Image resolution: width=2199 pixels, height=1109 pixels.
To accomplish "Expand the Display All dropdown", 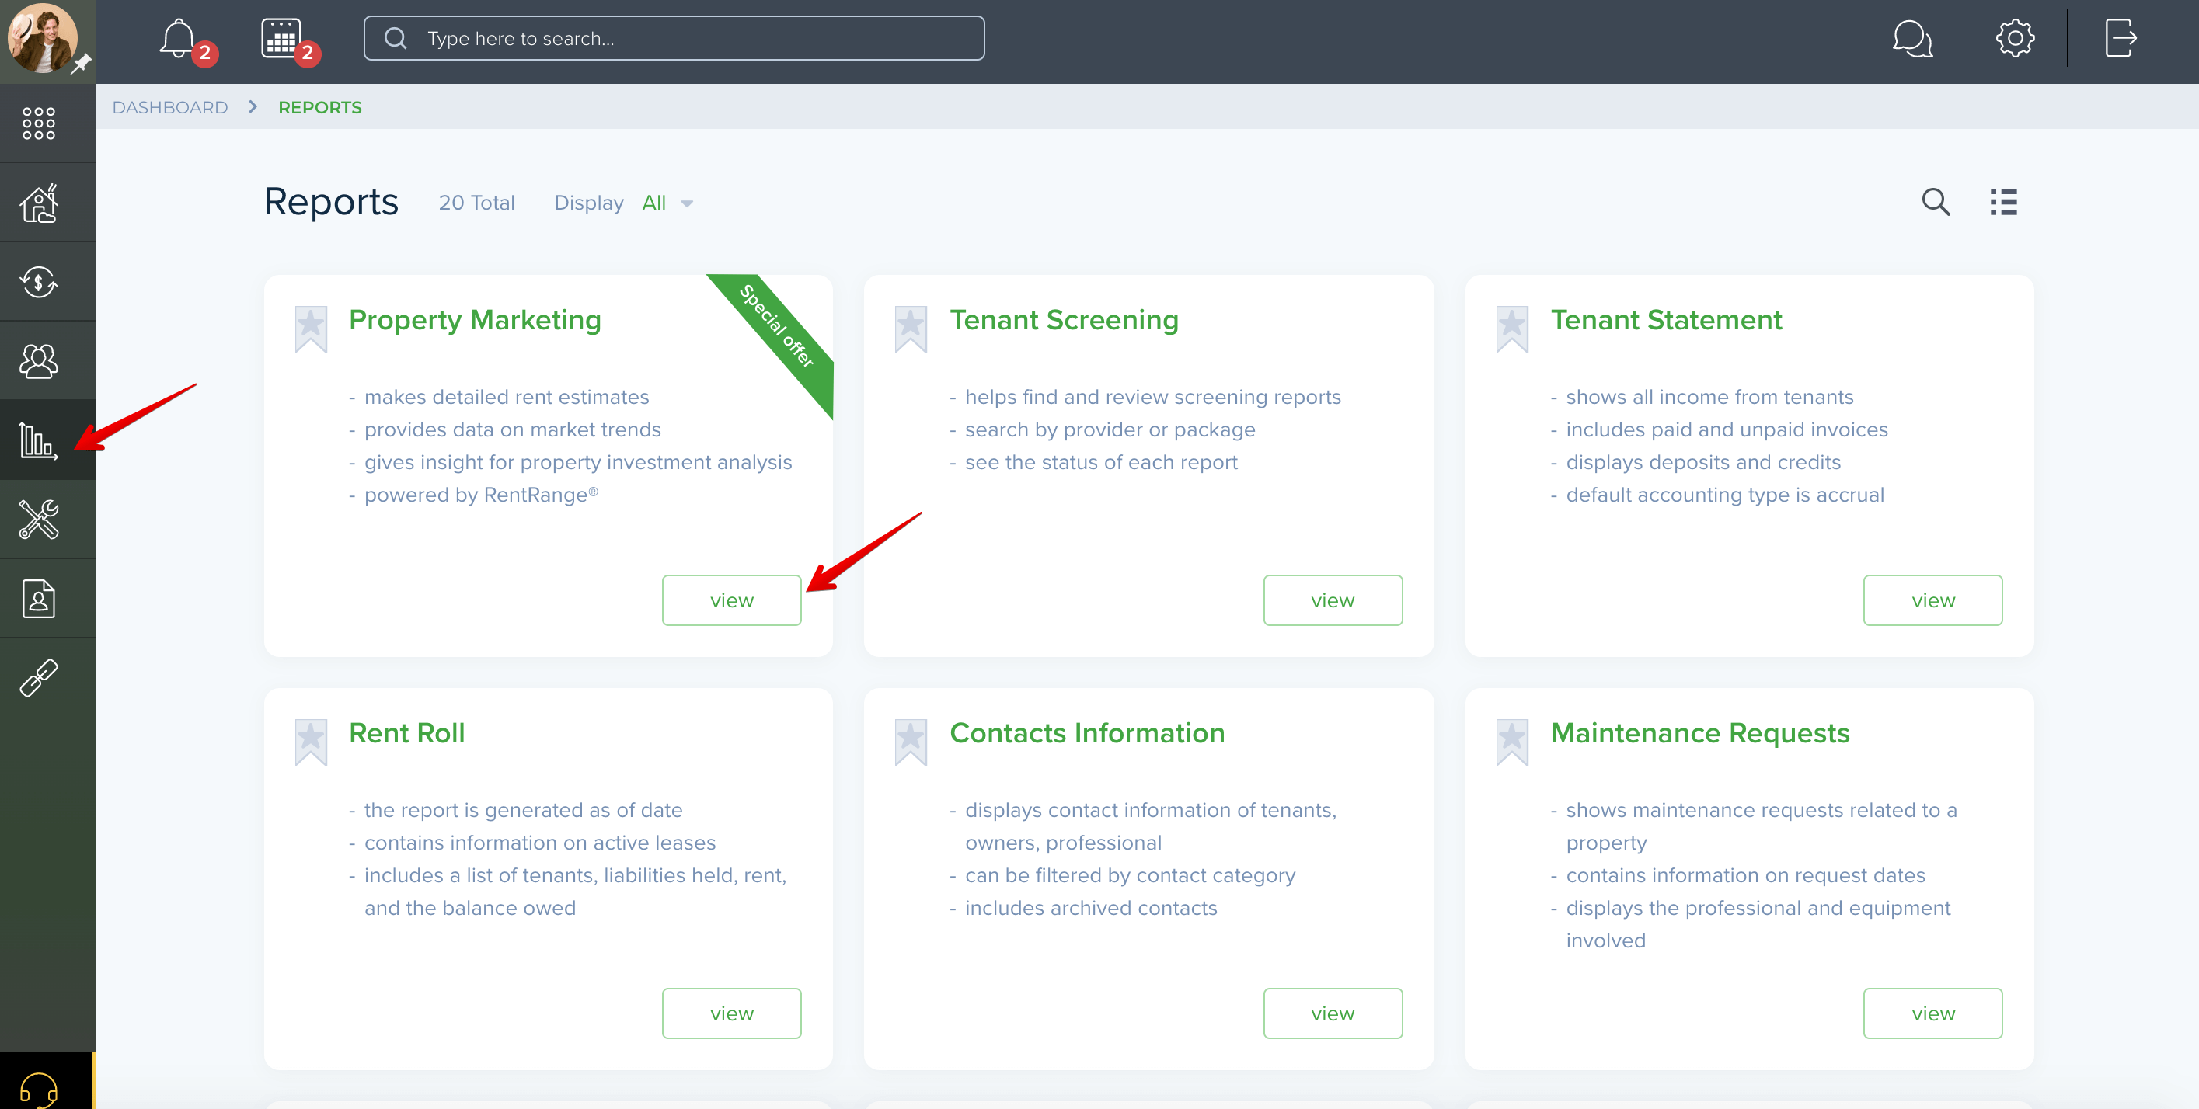I will [667, 203].
